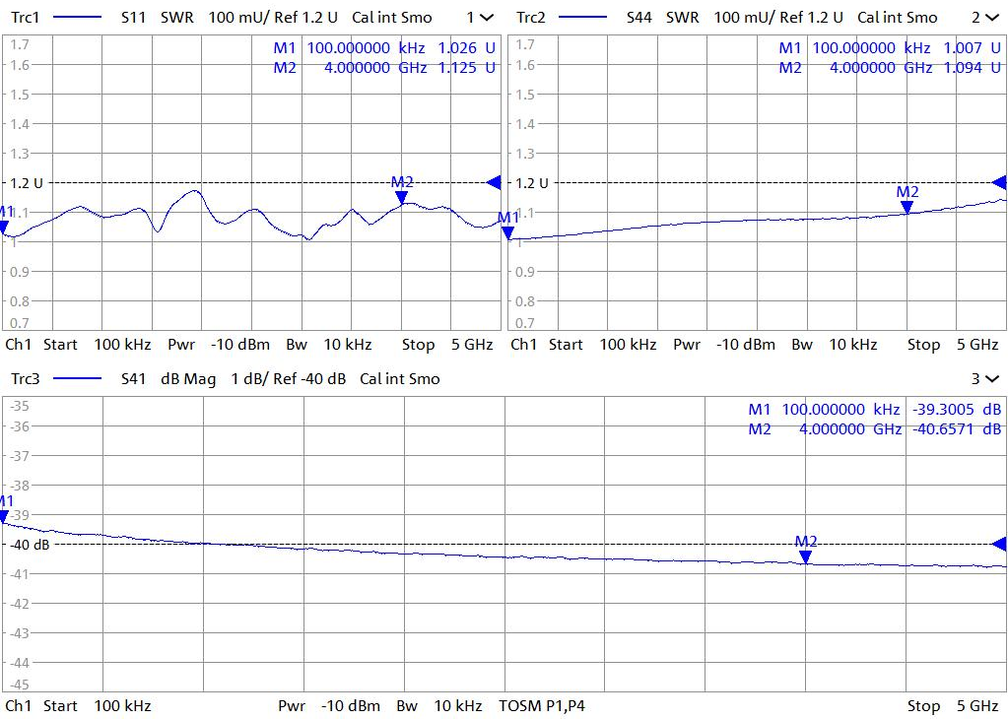
Task: Expand the diagram 1 dropdown chevron
Action: point(487,18)
